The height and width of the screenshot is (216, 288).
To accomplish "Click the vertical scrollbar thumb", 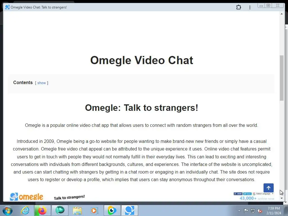I will [x=282, y=78].
